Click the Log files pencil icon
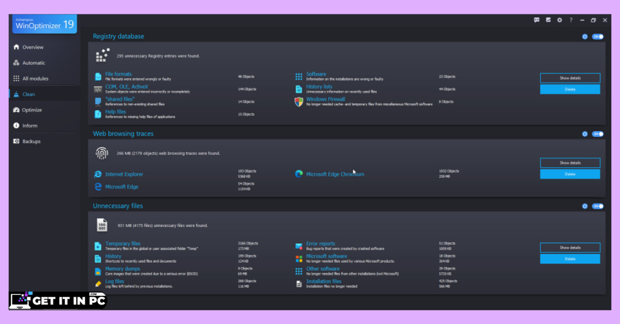The width and height of the screenshot is (620, 324). (x=98, y=284)
